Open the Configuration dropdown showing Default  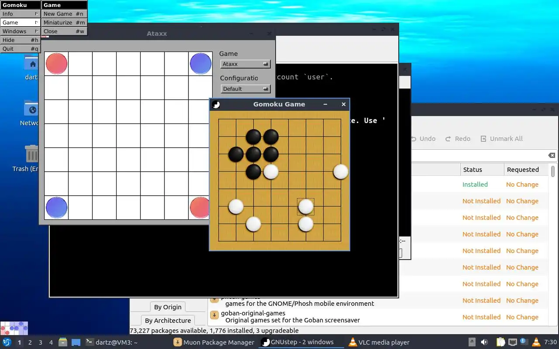tap(245, 89)
